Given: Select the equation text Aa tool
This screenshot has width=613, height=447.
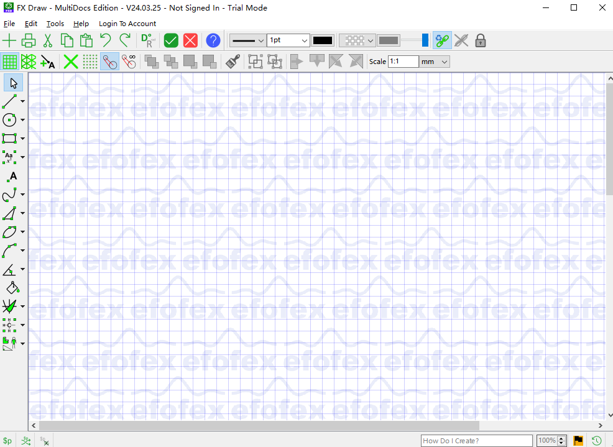Looking at the screenshot, I should 9,157.
